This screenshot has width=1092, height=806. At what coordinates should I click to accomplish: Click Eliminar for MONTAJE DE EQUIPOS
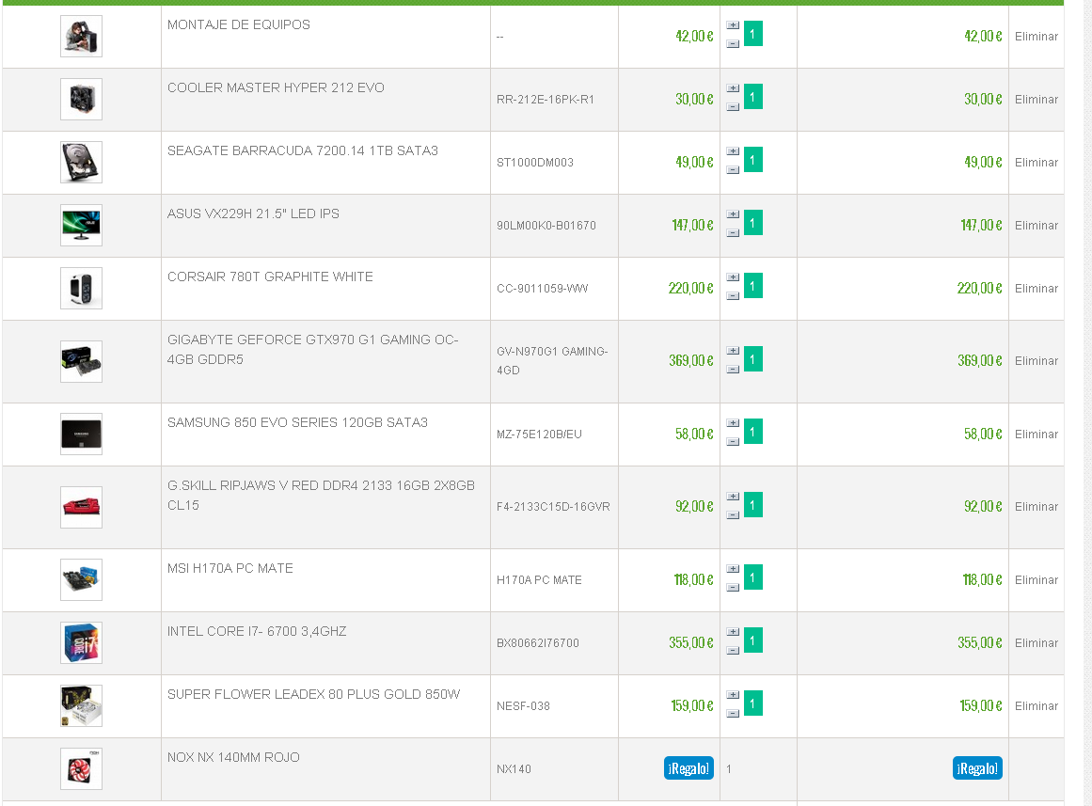[x=1037, y=37]
